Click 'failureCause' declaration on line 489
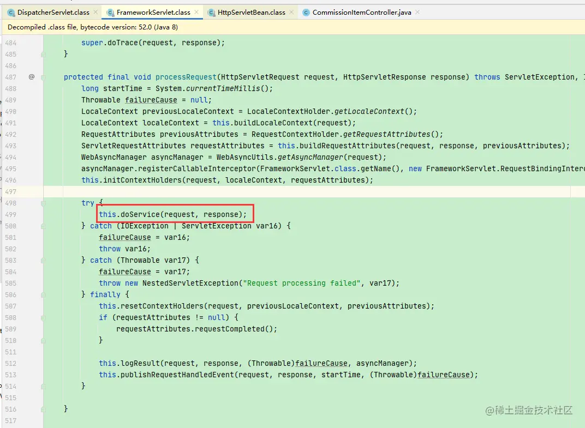585x428 pixels. click(x=151, y=100)
